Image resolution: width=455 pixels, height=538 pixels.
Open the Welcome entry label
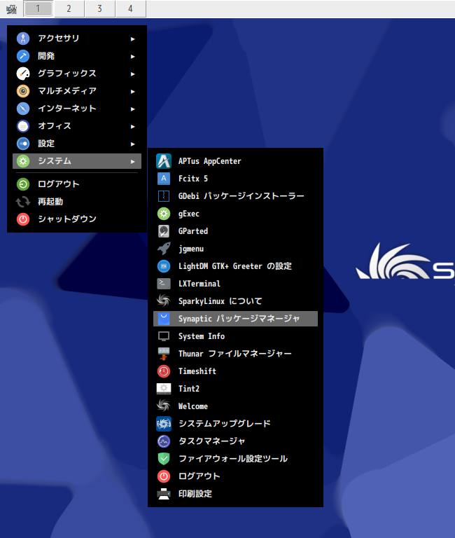[193, 406]
